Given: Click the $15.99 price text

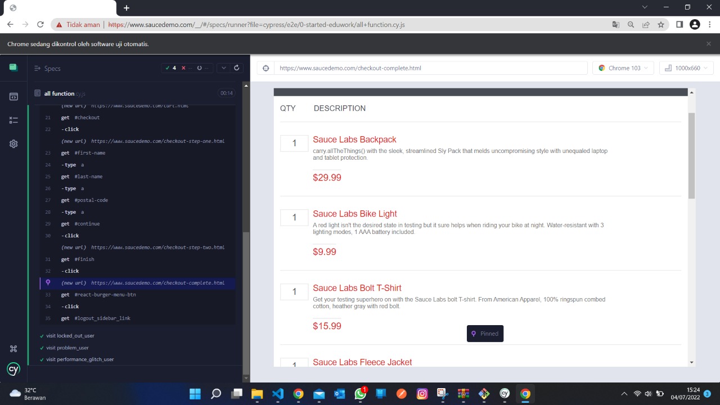Looking at the screenshot, I should pos(327,326).
